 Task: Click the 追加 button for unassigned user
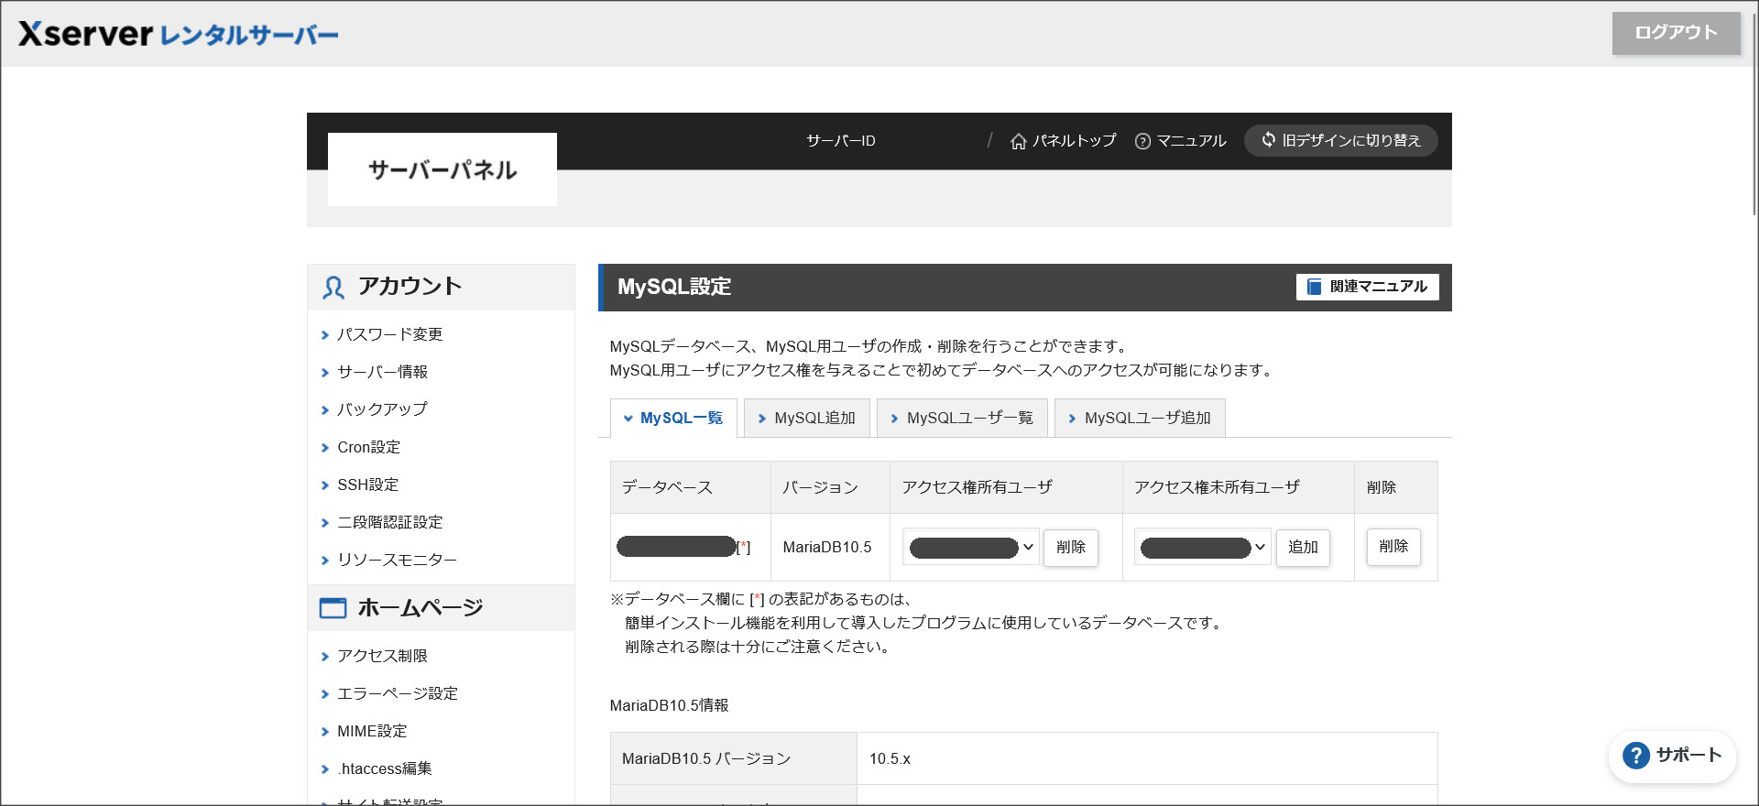click(1303, 547)
